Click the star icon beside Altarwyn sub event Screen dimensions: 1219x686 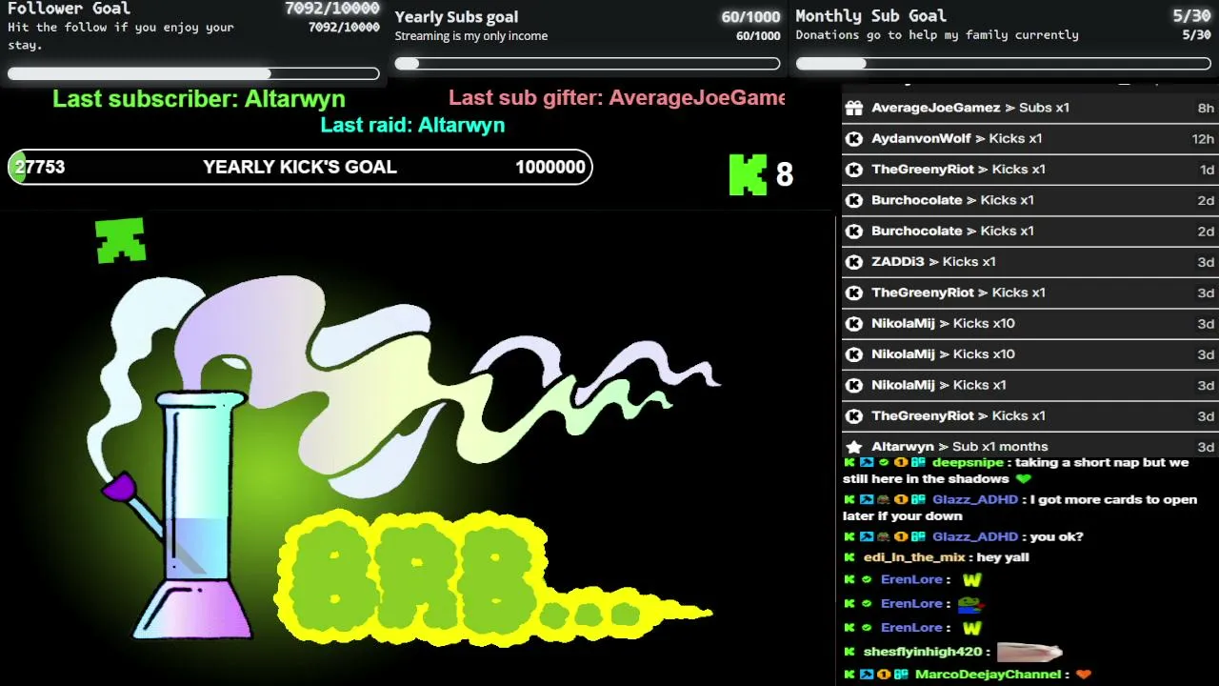point(854,447)
